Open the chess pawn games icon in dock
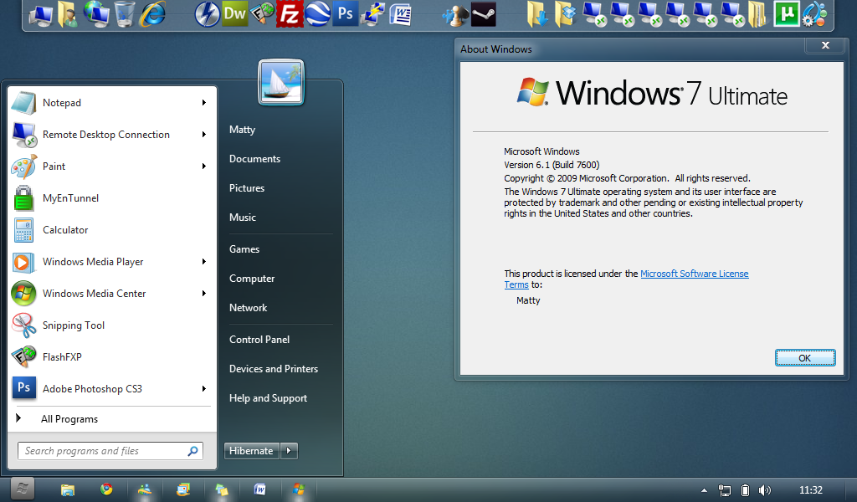 pyautogui.click(x=454, y=14)
